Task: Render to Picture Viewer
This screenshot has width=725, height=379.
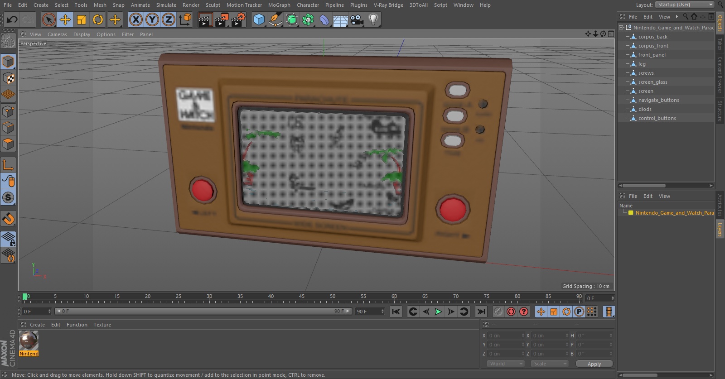Action: tap(222, 19)
